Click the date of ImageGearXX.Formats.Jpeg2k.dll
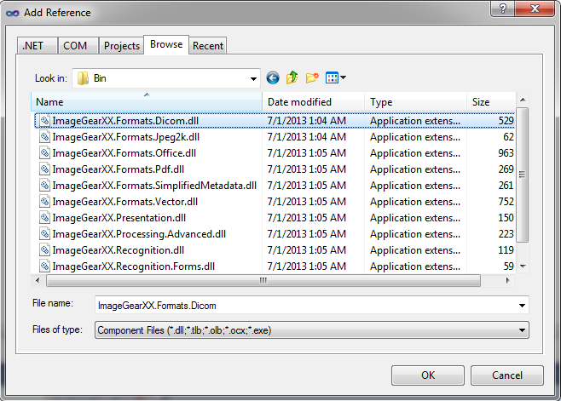The height and width of the screenshot is (401, 561). click(x=307, y=137)
